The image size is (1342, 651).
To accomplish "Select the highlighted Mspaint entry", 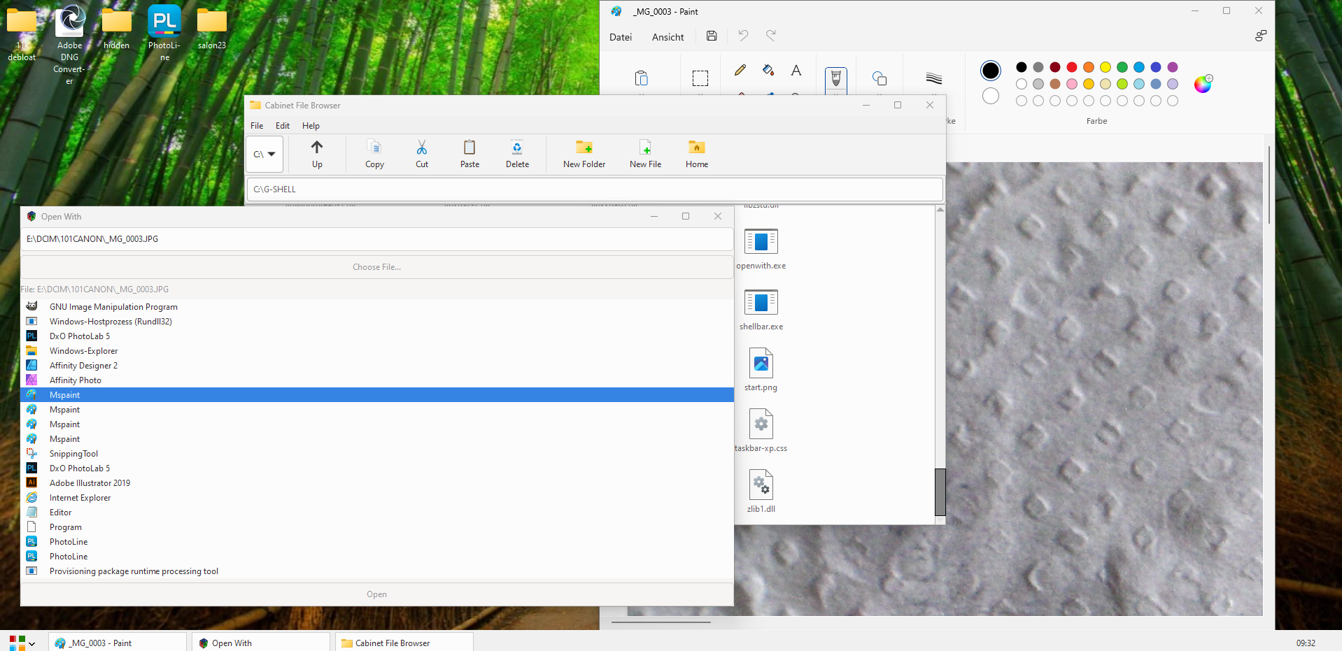I will point(377,395).
